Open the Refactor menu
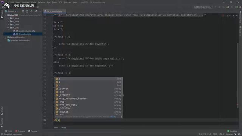 pyautogui.click(x=41, y=2)
